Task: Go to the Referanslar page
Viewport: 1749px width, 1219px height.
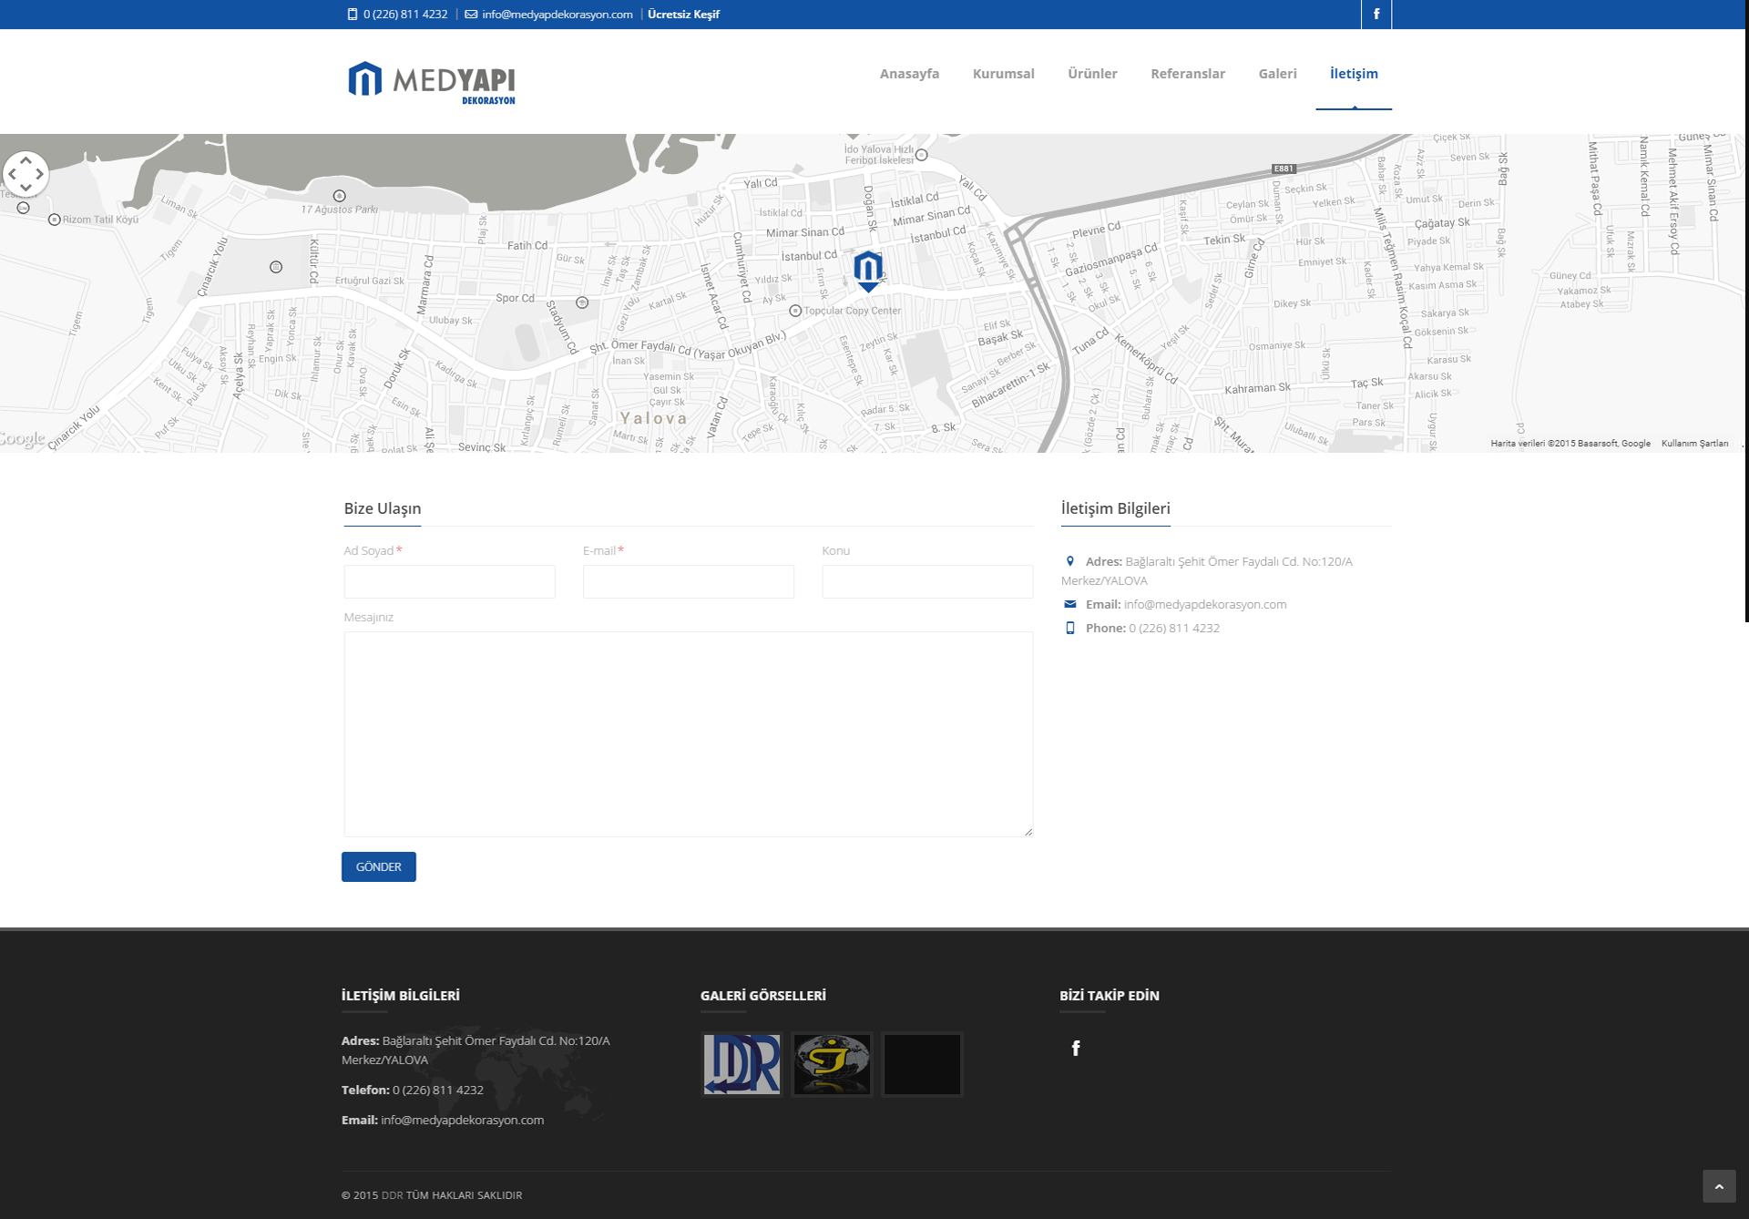Action: (x=1187, y=74)
